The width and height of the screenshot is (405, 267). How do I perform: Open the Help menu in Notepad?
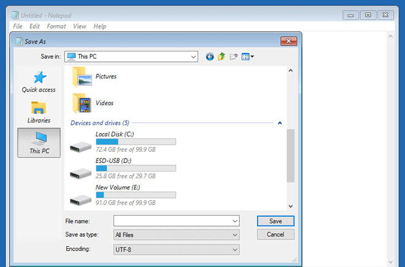(99, 26)
